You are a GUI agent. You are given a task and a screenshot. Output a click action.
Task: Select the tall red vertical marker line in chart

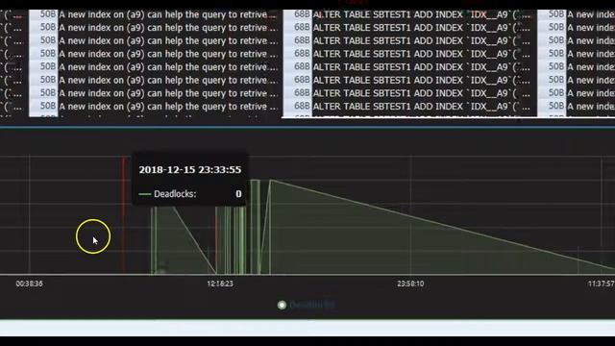[x=124, y=214]
